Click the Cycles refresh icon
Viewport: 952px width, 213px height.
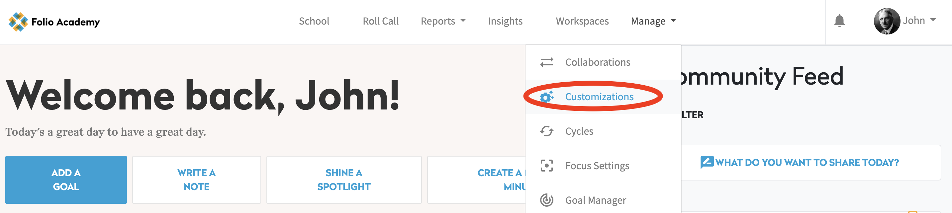(x=546, y=131)
